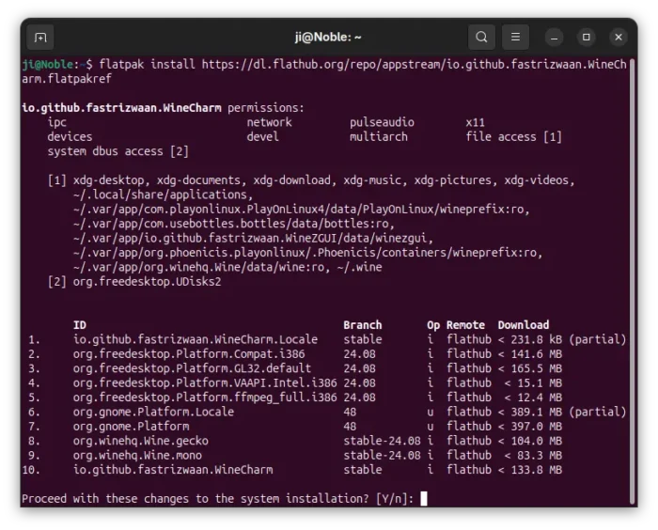Click the org.winehq.Wine.gecko entry
Viewport: 658px width, 530px height.
point(141,441)
